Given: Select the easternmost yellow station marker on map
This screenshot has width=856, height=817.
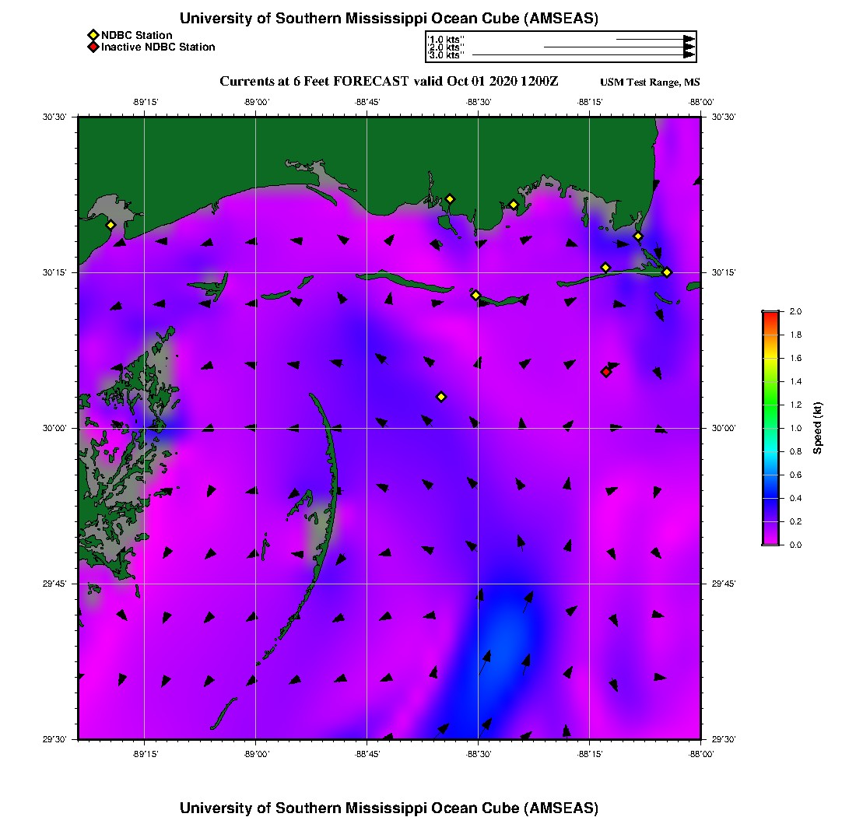Looking at the screenshot, I should point(667,272).
